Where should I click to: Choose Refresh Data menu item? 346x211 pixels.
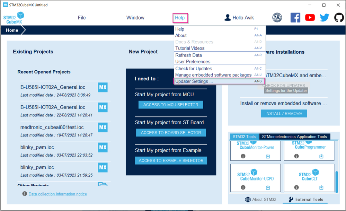coord(220,55)
